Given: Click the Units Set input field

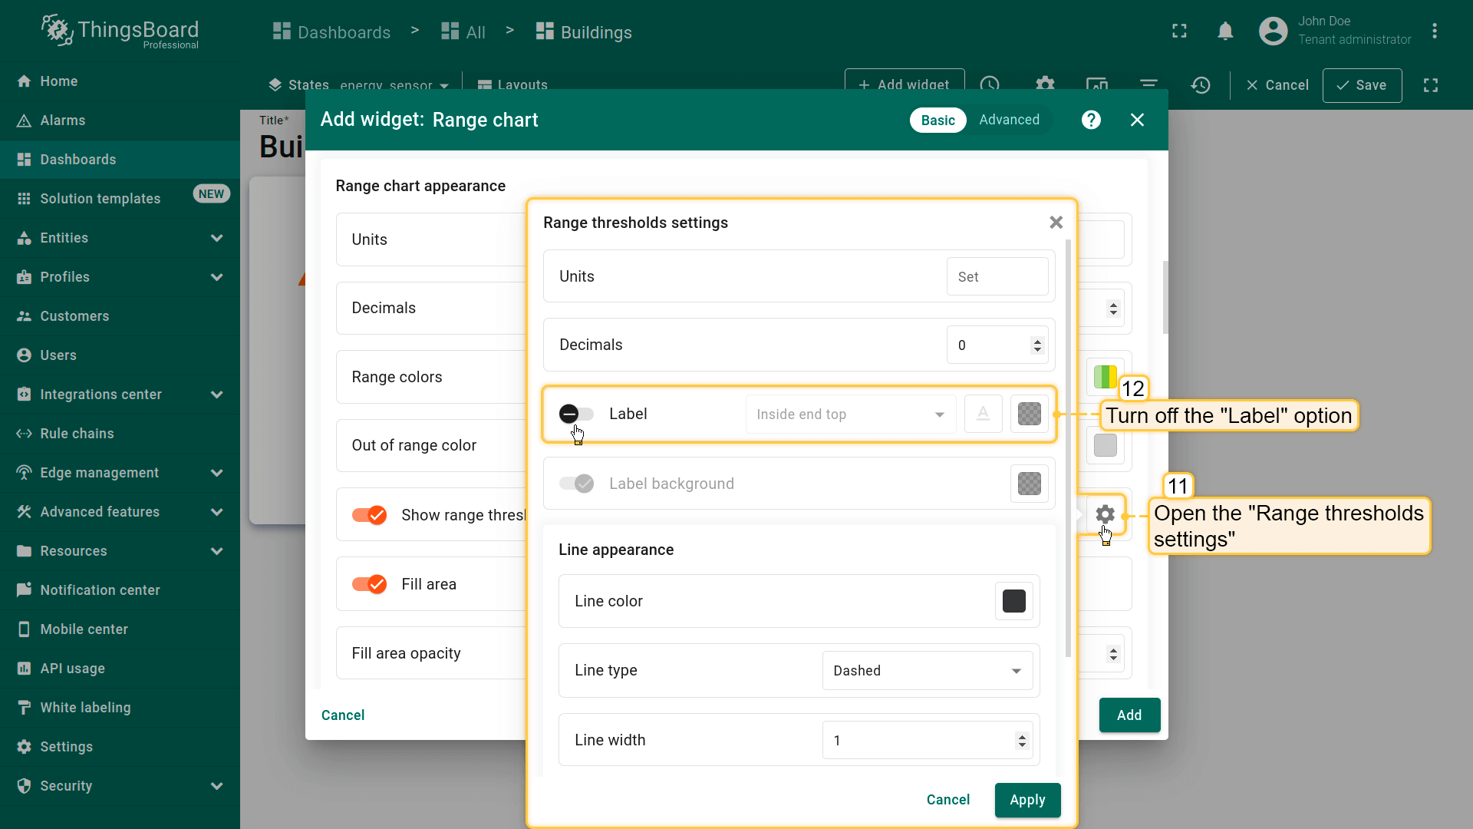Looking at the screenshot, I should point(997,277).
